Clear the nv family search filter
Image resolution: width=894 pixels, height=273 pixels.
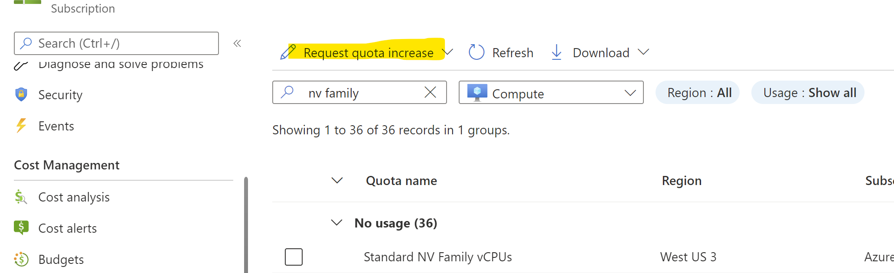pyautogui.click(x=430, y=92)
